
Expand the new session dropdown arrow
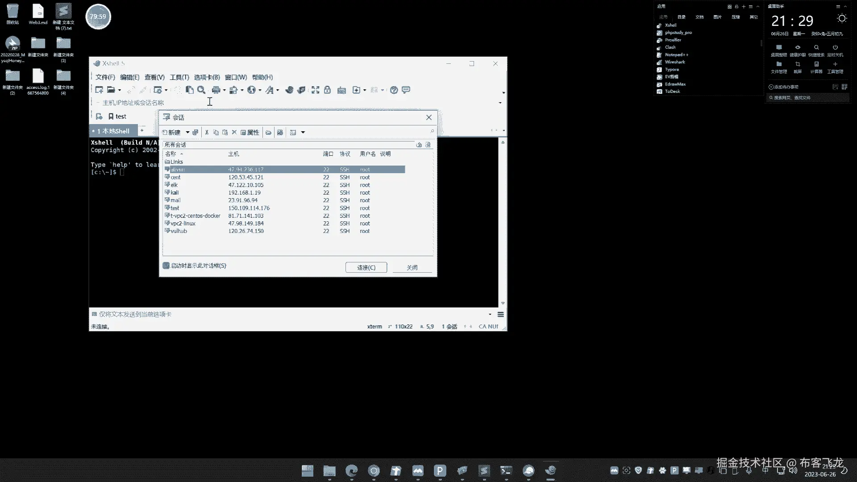click(187, 132)
